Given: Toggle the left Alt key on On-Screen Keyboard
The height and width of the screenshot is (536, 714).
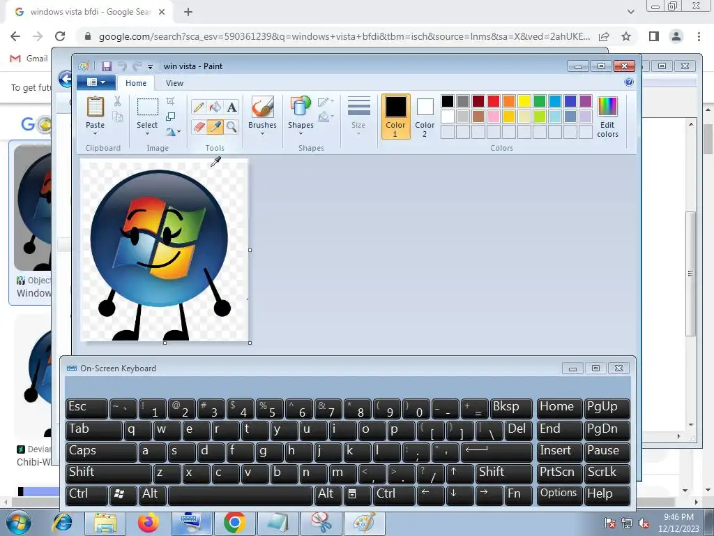Looking at the screenshot, I should pyautogui.click(x=153, y=495).
